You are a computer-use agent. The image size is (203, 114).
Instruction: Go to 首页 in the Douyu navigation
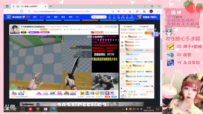tap(35, 17)
